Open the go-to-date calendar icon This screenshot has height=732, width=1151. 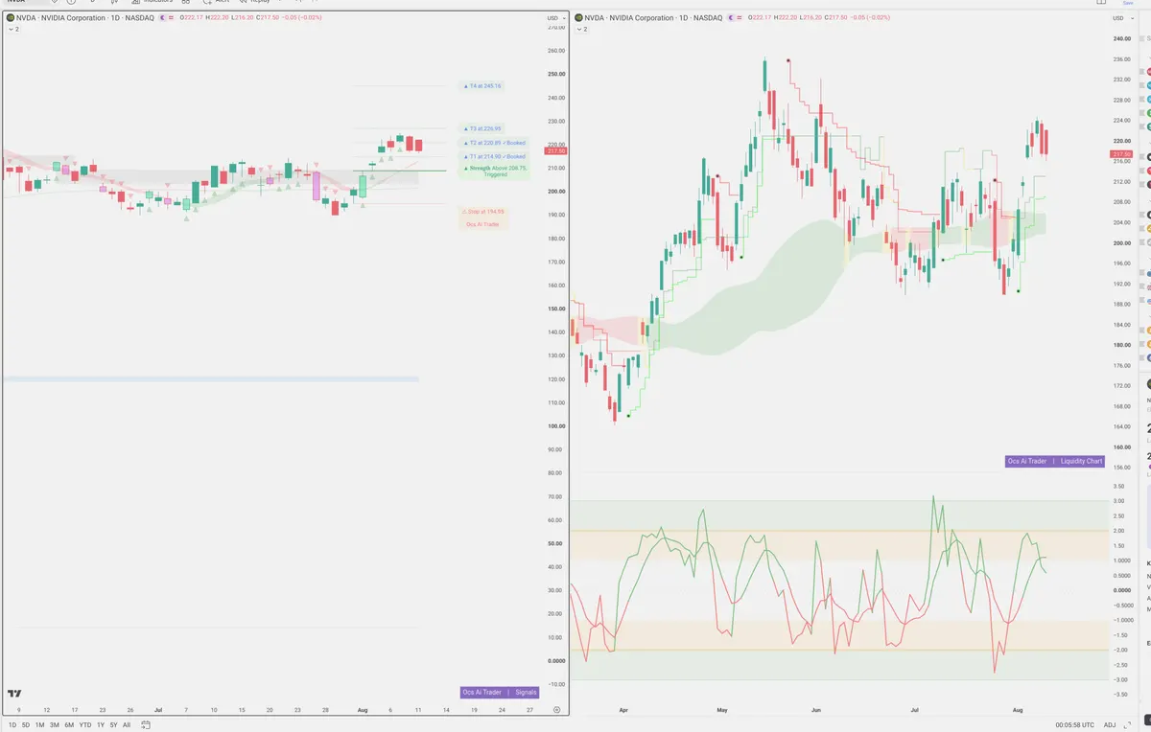coord(144,725)
